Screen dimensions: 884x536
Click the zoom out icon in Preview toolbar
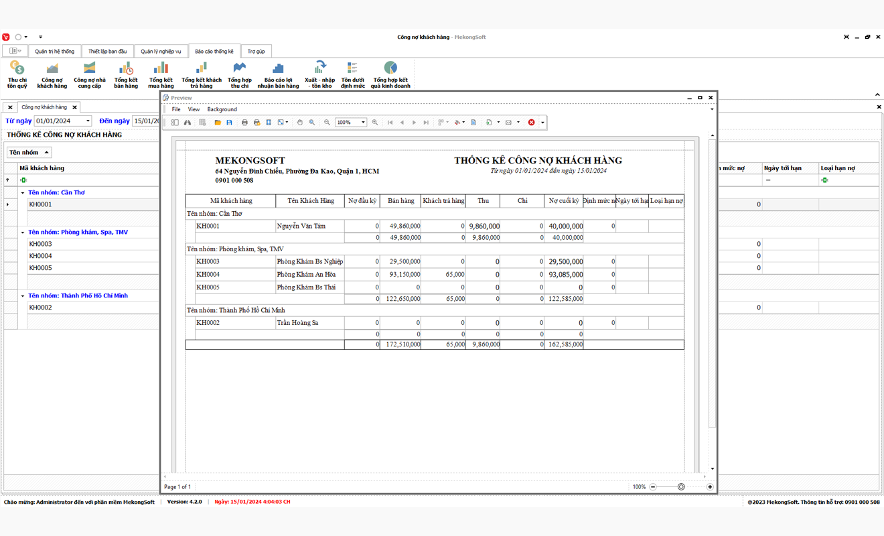(x=327, y=123)
